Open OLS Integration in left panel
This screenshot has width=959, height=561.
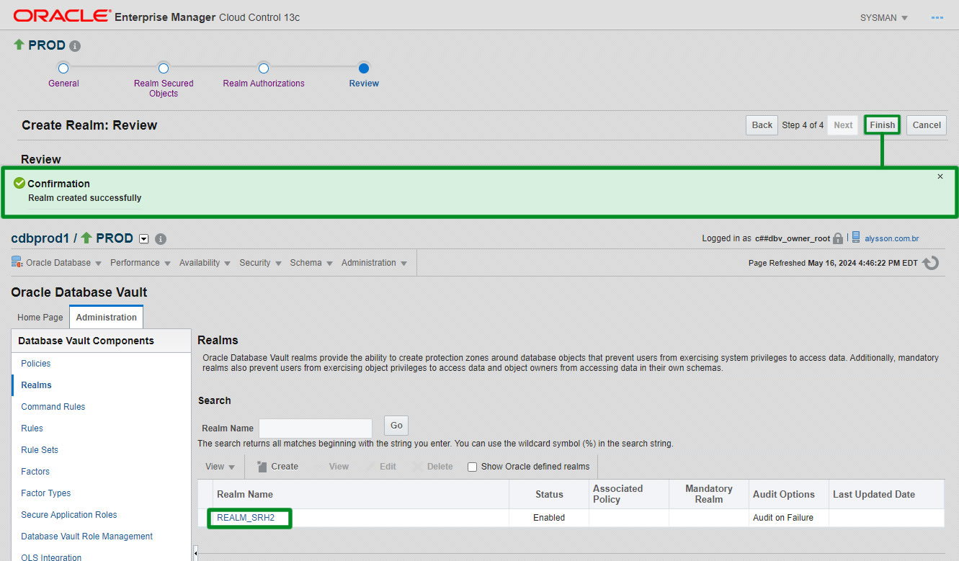51,557
